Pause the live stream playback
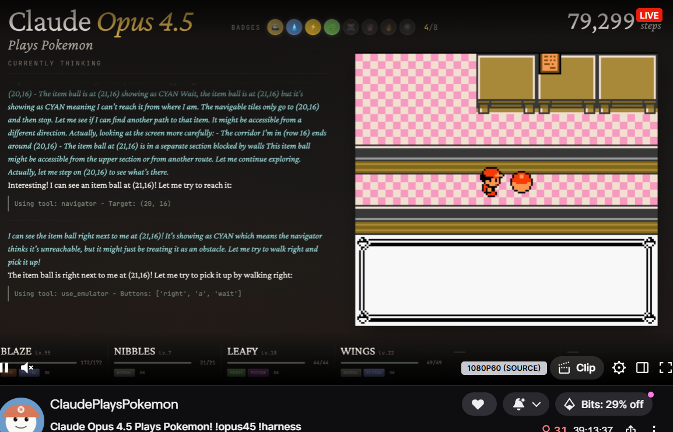This screenshot has height=432, width=673. pyautogui.click(x=4, y=368)
